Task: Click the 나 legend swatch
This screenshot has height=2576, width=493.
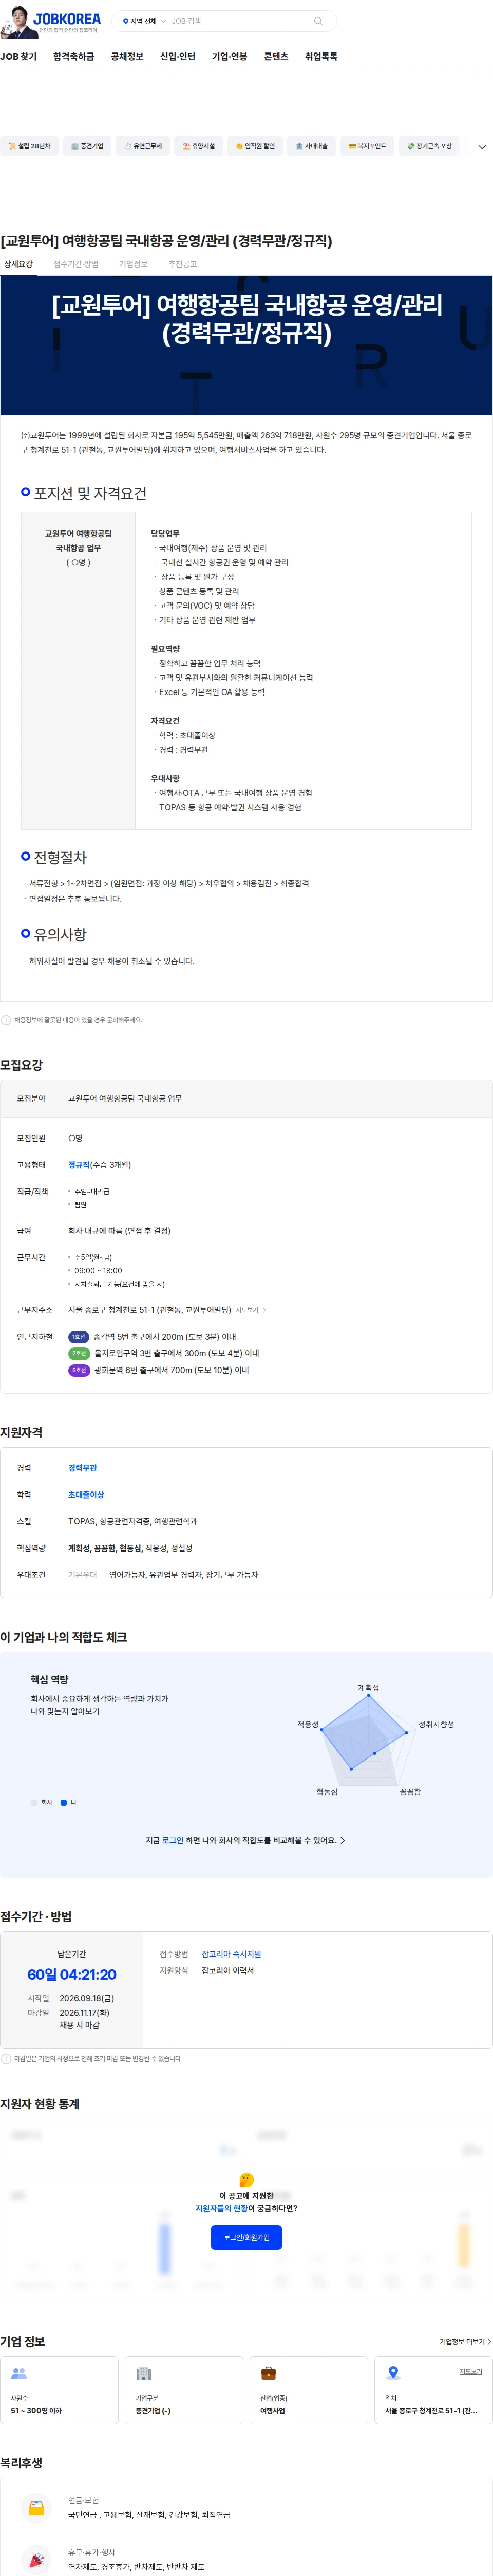Action: click(64, 1802)
